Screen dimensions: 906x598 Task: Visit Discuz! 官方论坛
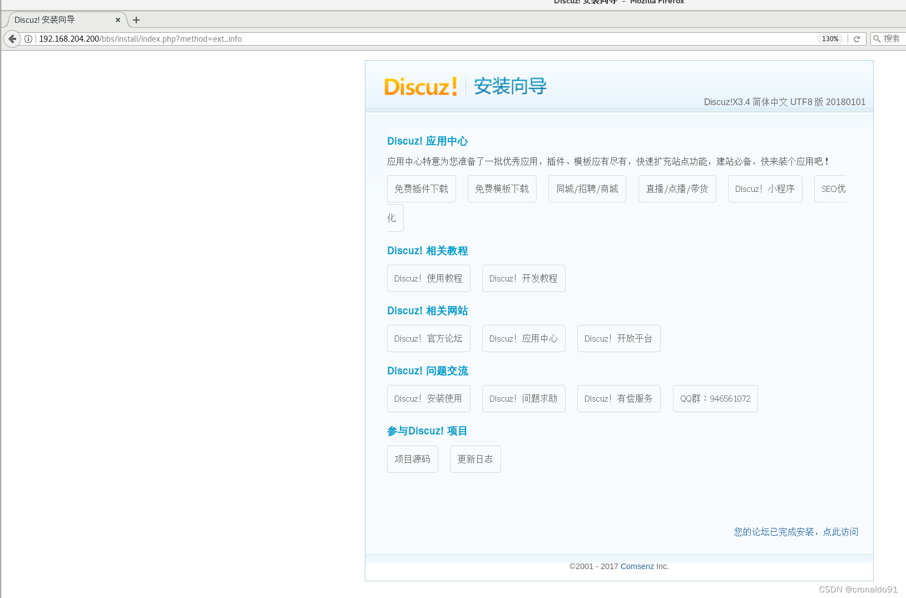pos(429,339)
